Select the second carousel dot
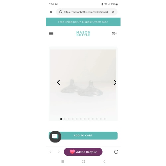The image size is (166, 166). [x=65, y=119]
